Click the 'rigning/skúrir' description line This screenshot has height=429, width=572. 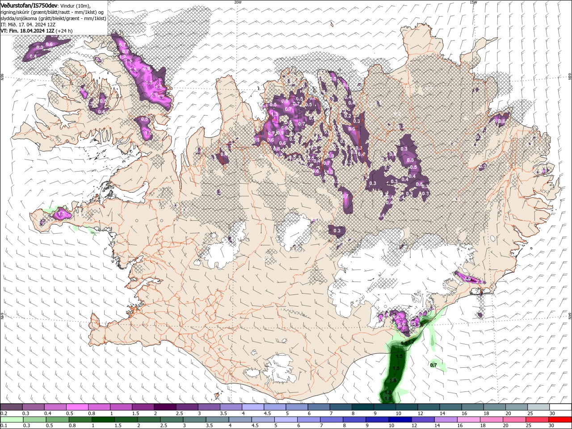point(52,12)
